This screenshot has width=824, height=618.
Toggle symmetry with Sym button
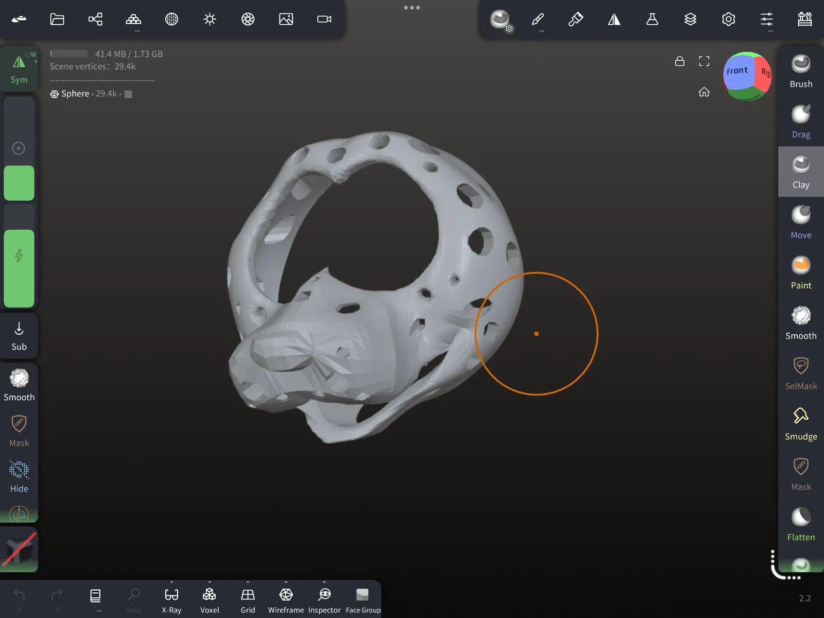click(x=19, y=69)
